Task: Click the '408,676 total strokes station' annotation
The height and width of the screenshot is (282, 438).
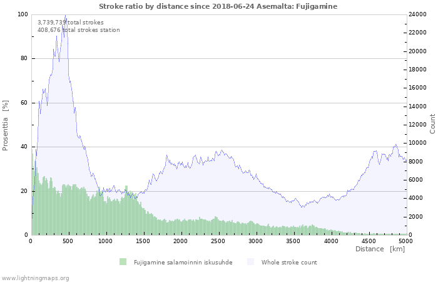Action: pyautogui.click(x=78, y=29)
